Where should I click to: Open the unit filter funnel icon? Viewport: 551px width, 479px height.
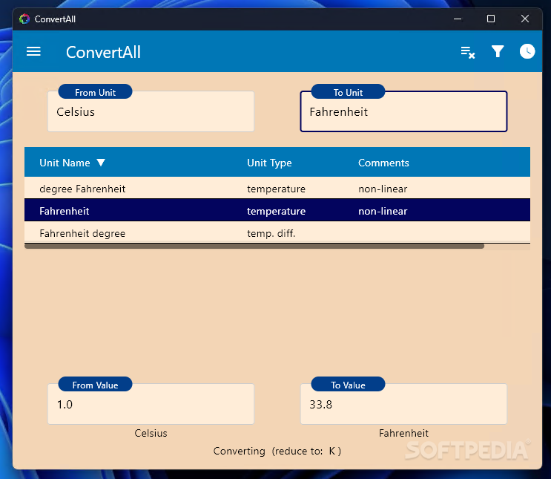point(498,51)
